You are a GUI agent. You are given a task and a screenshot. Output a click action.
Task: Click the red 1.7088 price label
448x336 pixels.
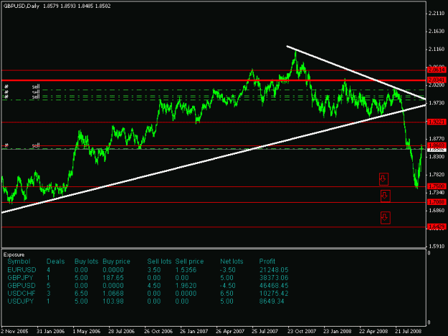point(437,202)
